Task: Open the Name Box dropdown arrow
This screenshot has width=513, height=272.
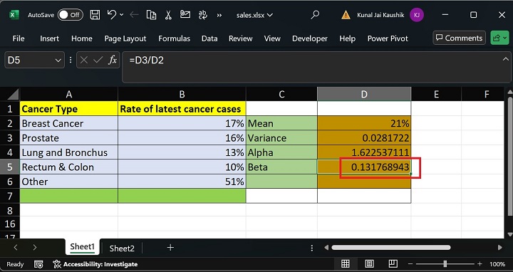Action: tap(58, 60)
